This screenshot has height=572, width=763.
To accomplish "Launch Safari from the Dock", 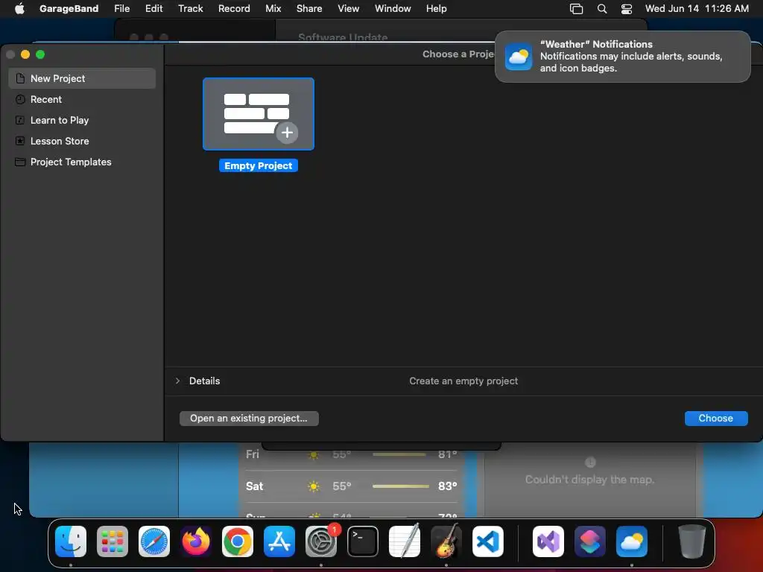I will pos(154,541).
